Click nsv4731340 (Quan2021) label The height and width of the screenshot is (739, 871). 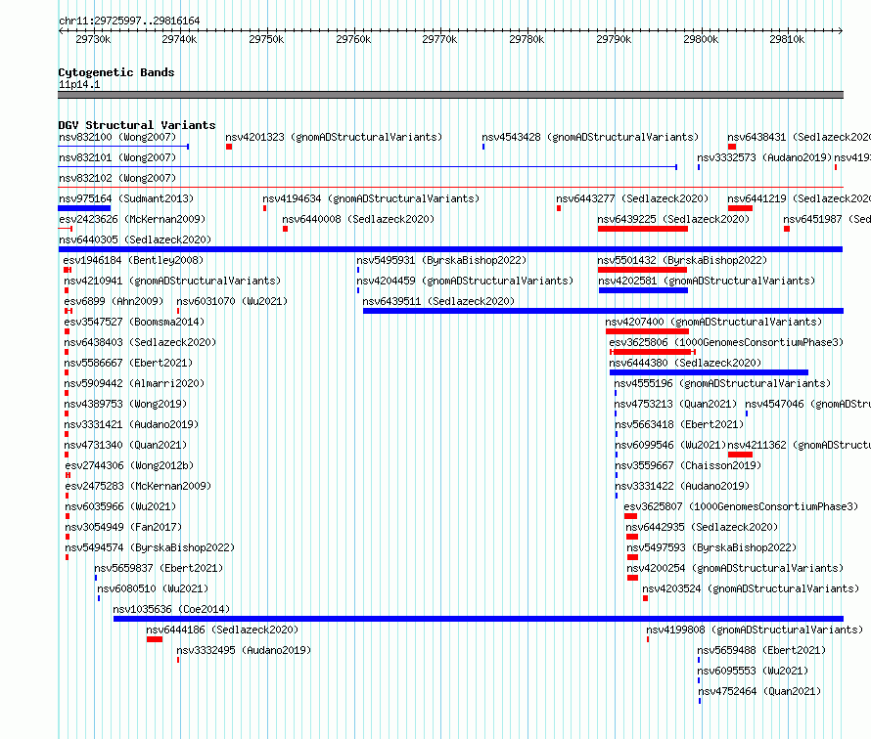tap(125, 445)
